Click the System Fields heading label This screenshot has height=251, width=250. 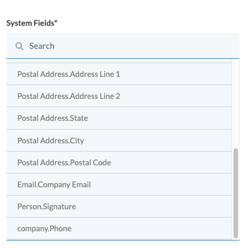(x=32, y=23)
